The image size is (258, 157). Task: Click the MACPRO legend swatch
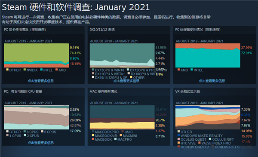tap(116, 139)
